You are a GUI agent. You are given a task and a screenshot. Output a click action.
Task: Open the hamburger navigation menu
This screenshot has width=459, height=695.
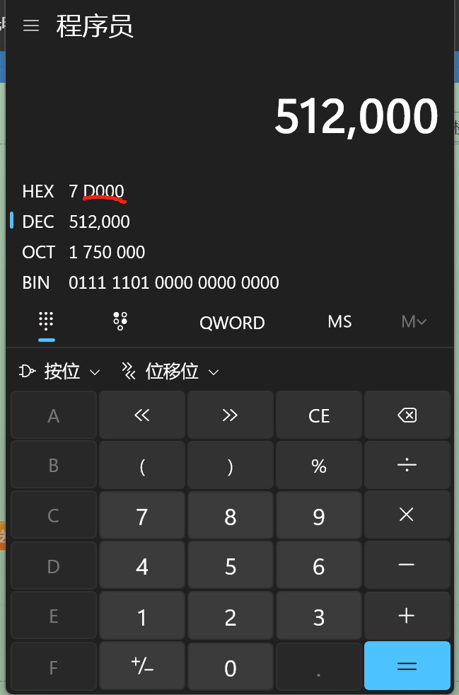click(31, 25)
